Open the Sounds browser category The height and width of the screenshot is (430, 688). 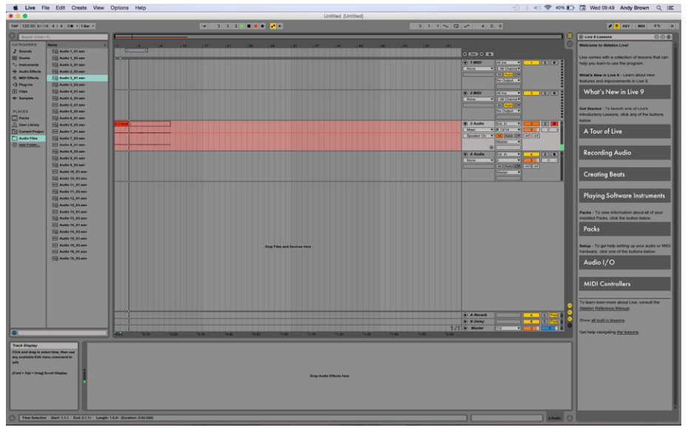click(24, 51)
